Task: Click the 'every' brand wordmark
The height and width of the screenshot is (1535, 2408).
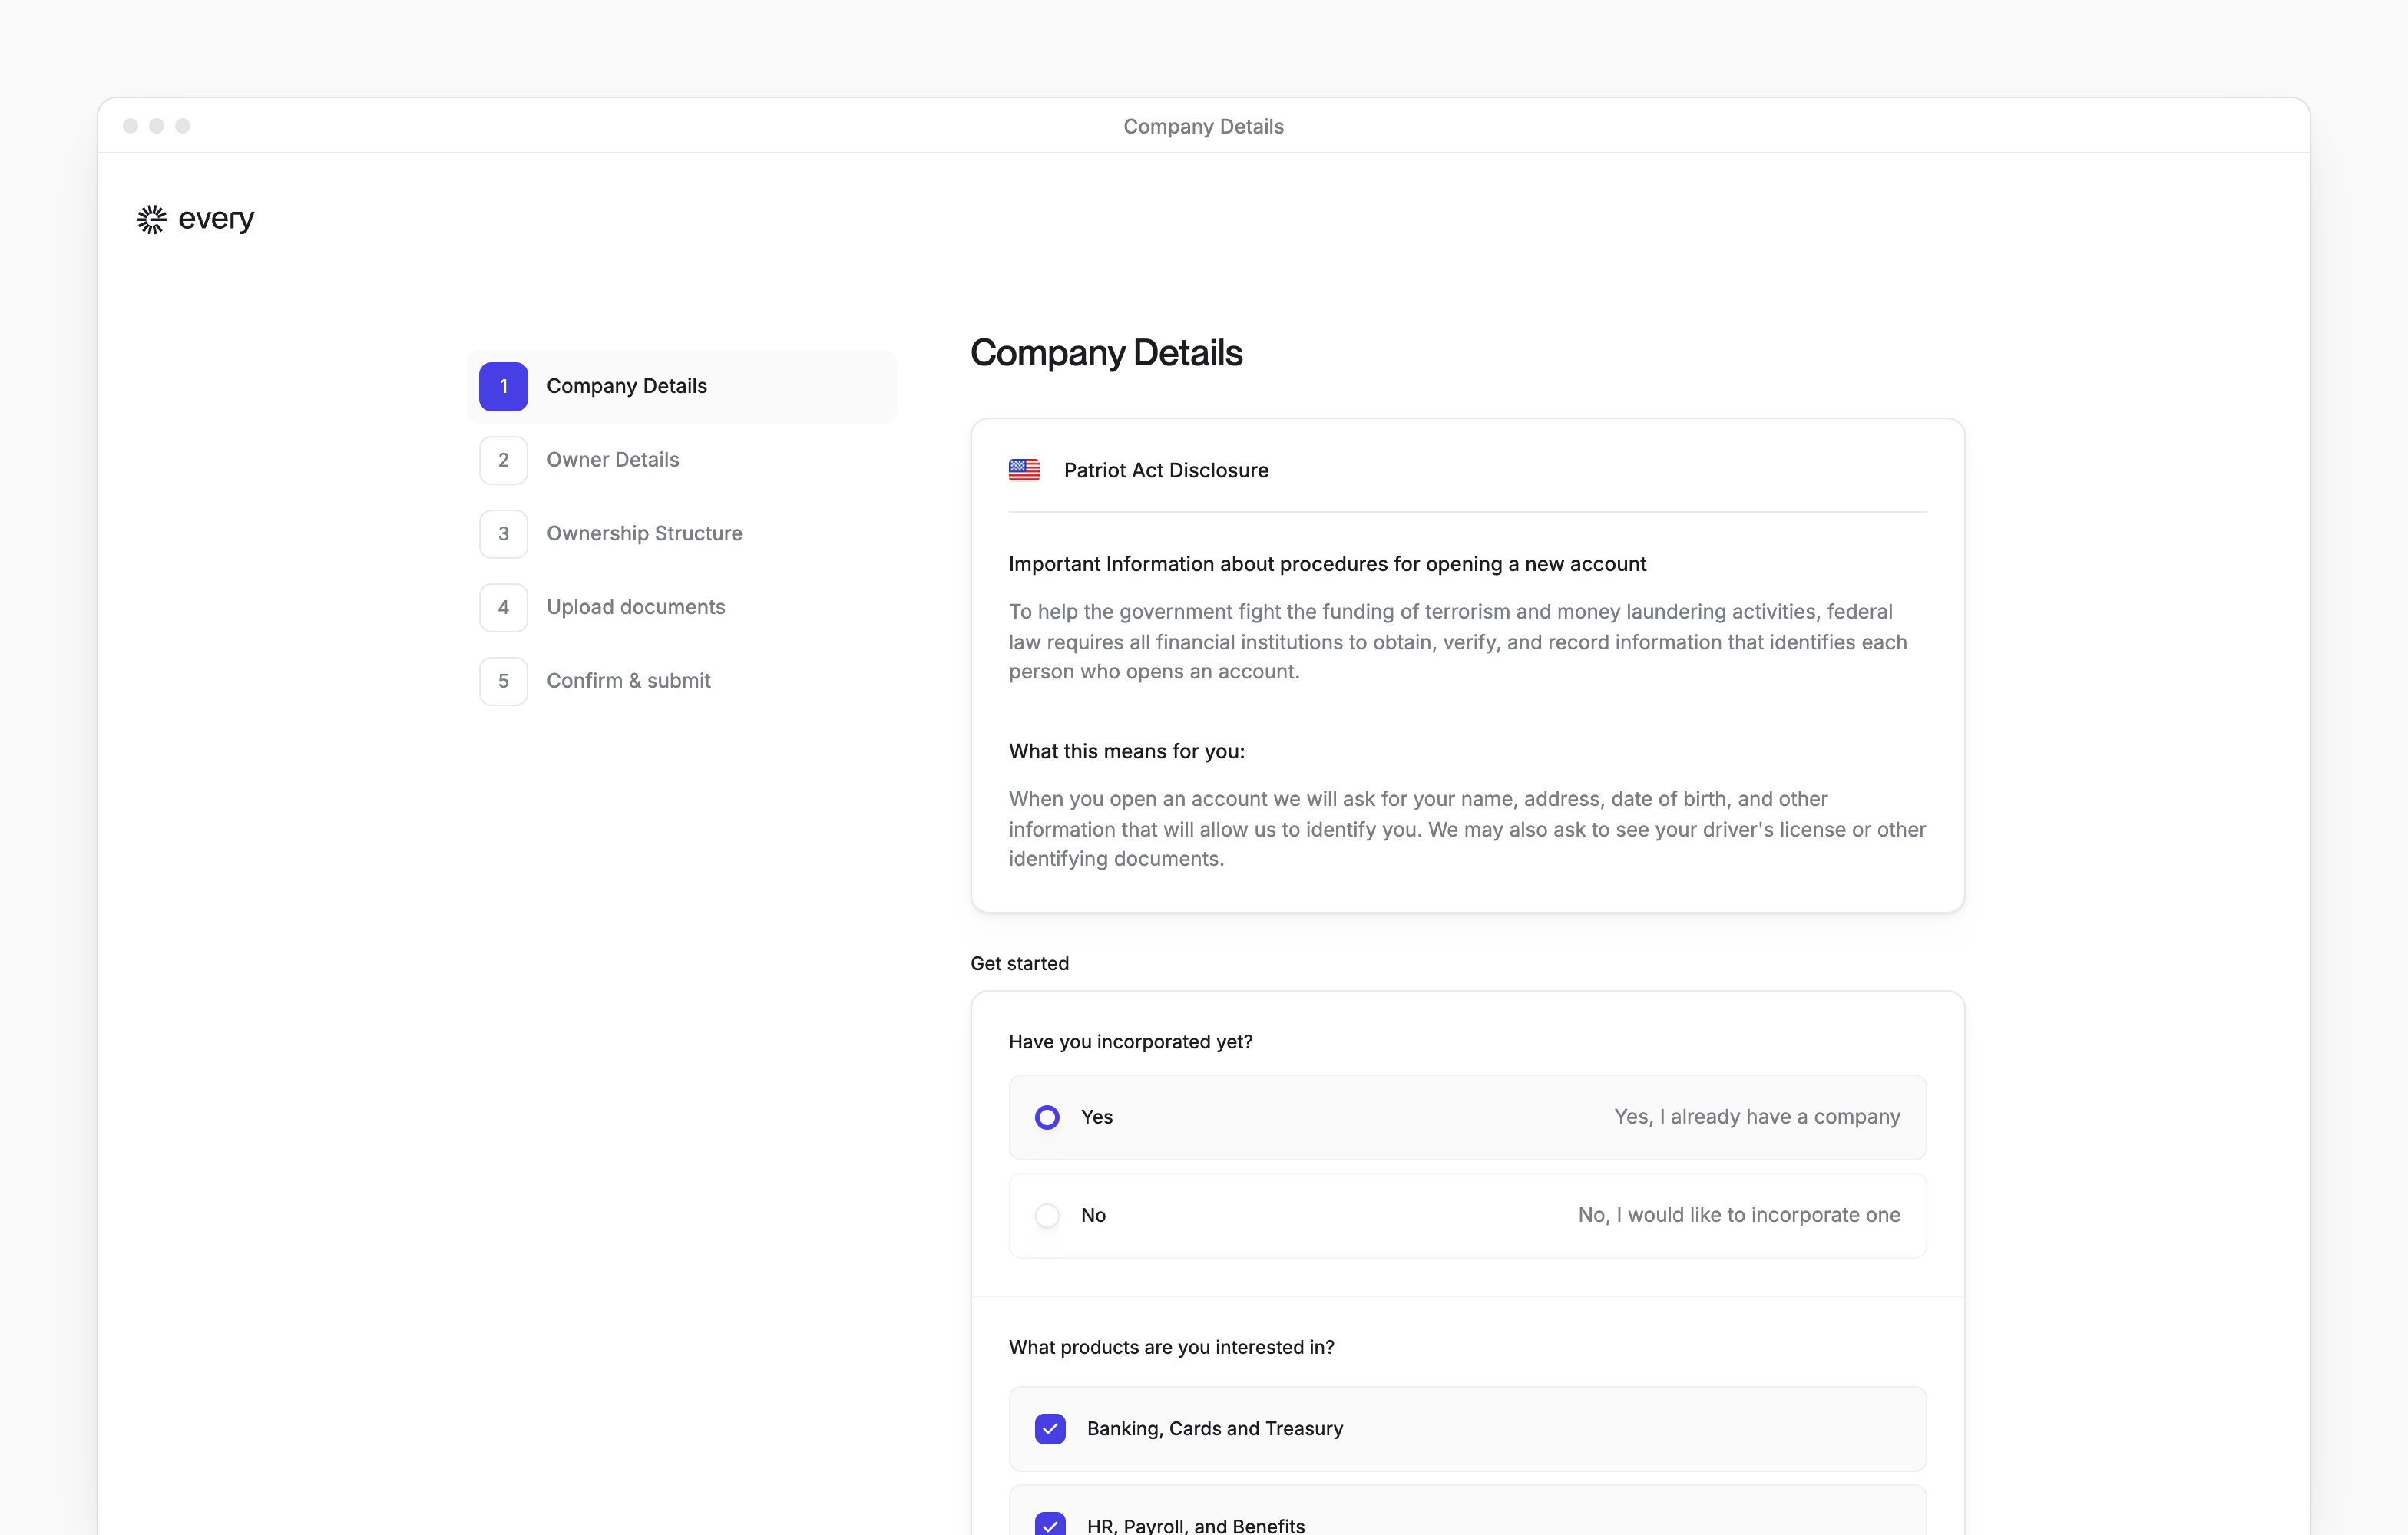Action: (216, 219)
